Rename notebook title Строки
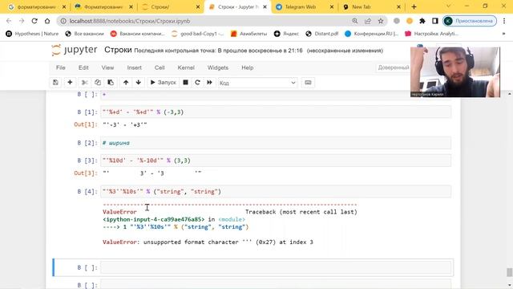This screenshot has height=289, width=513. coord(118,50)
